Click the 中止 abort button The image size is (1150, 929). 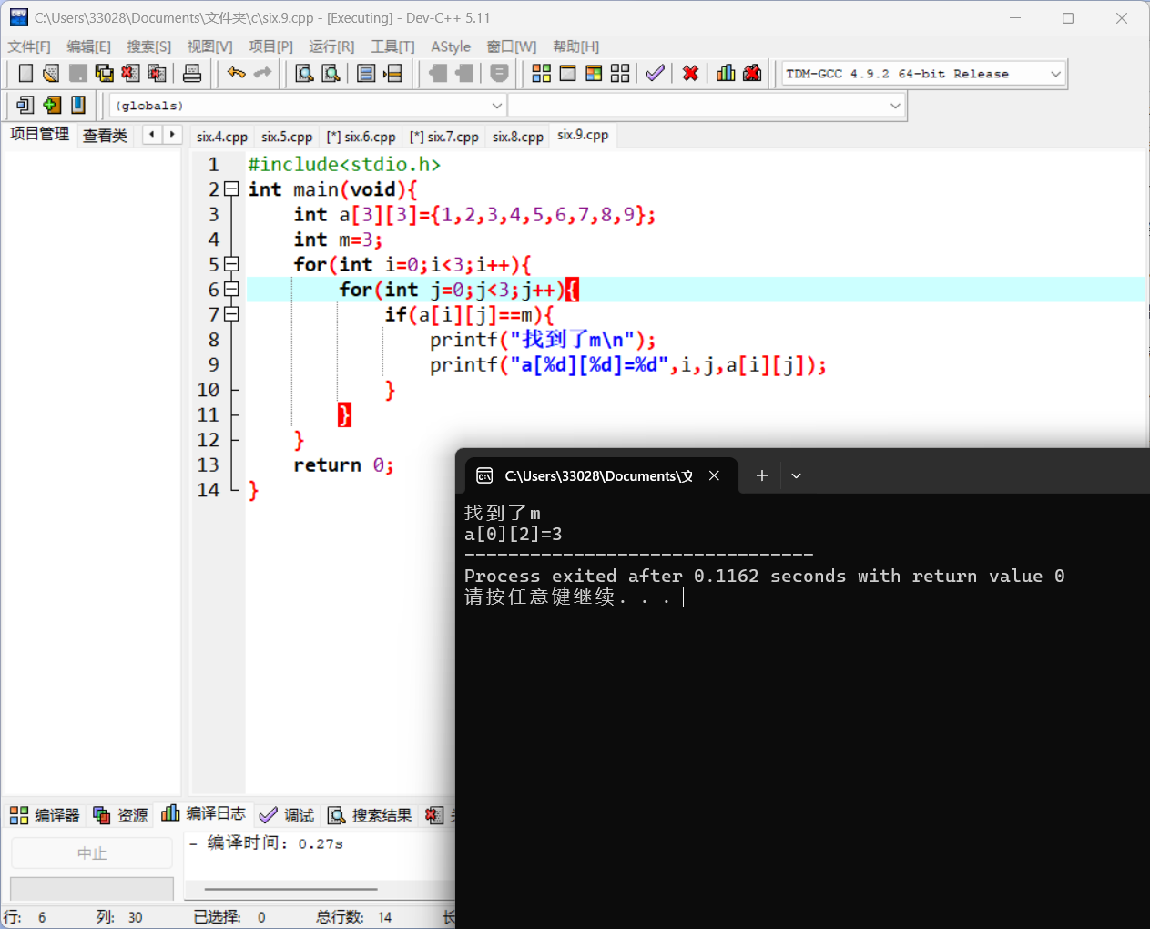tap(92, 853)
